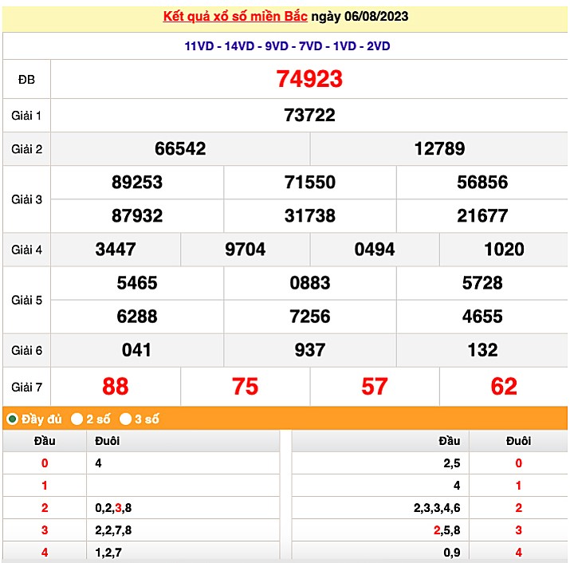Select the Giải 1 result 73722
570x563 pixels.
pyautogui.click(x=309, y=116)
